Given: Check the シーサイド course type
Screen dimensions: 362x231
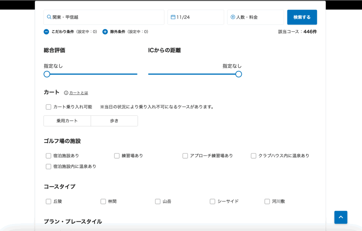Looking at the screenshot, I should click(212, 201).
